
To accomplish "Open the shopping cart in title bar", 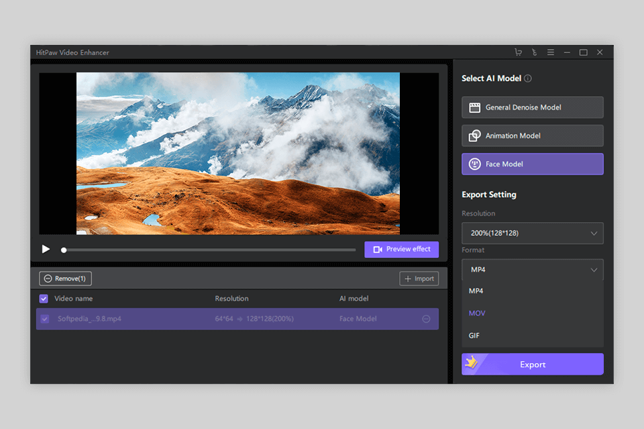I will pyautogui.click(x=517, y=52).
